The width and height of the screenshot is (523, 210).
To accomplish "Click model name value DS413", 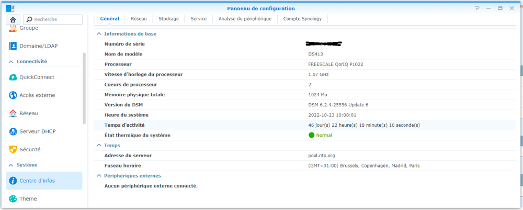I will [315, 54].
